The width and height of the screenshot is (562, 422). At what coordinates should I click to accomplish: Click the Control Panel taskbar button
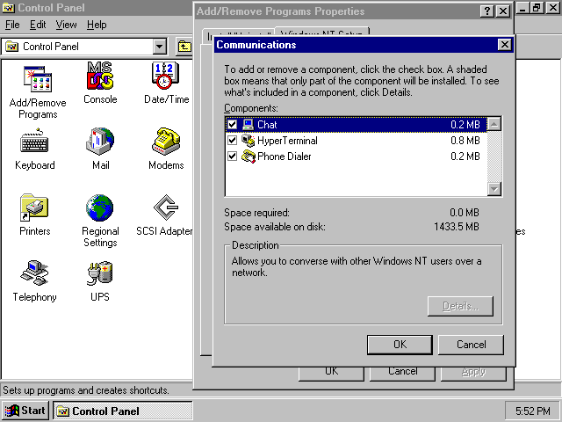coord(123,411)
